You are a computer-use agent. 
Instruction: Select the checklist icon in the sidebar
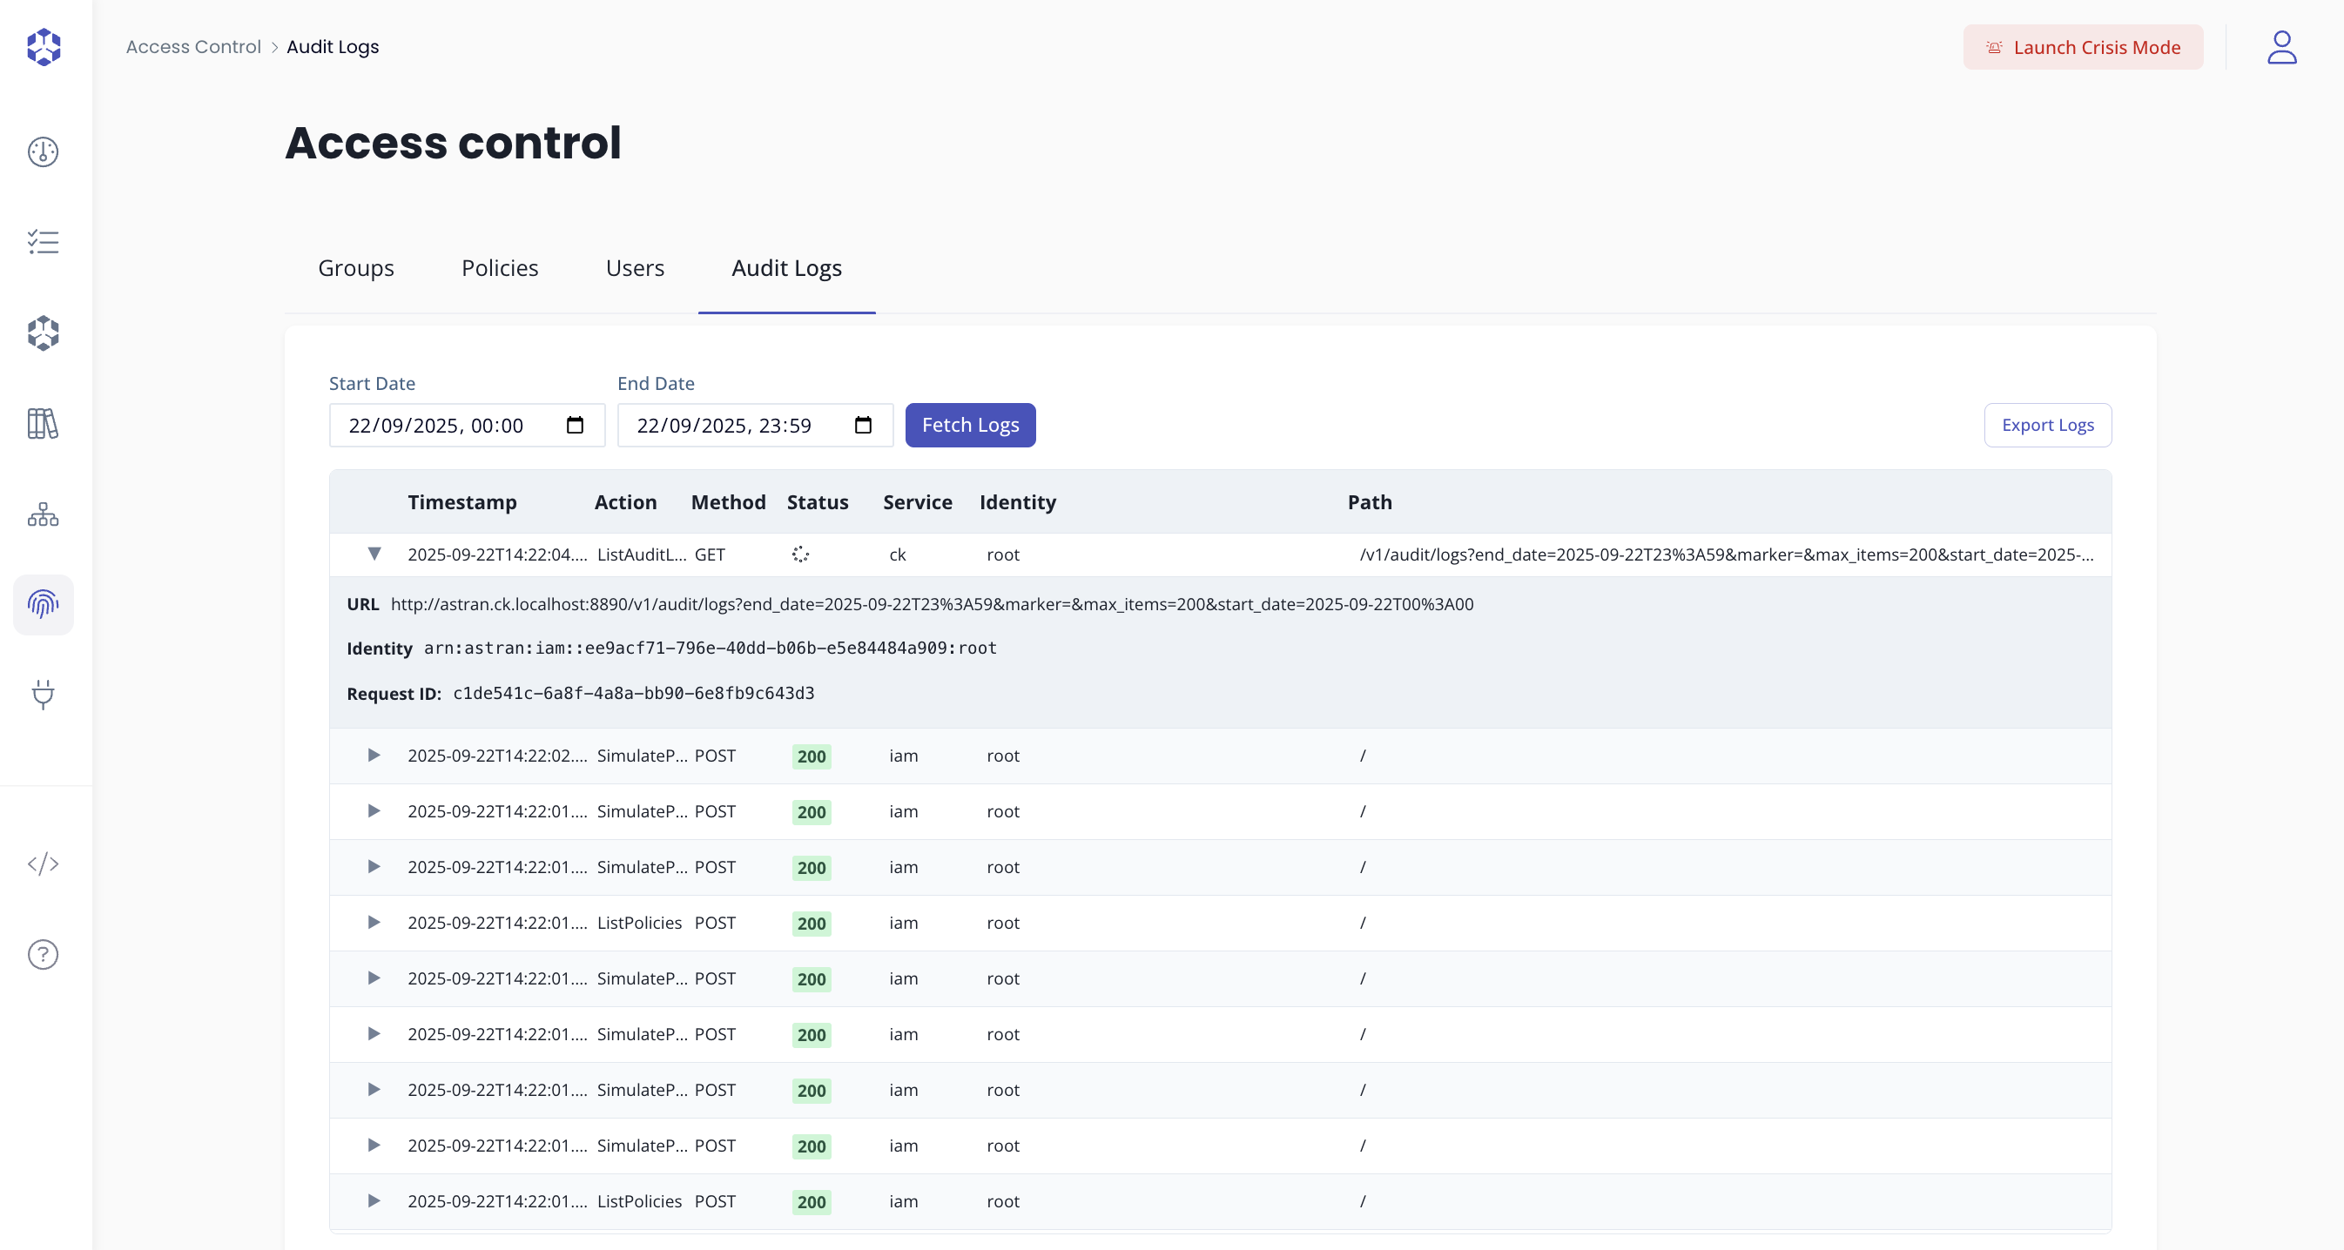(x=43, y=242)
